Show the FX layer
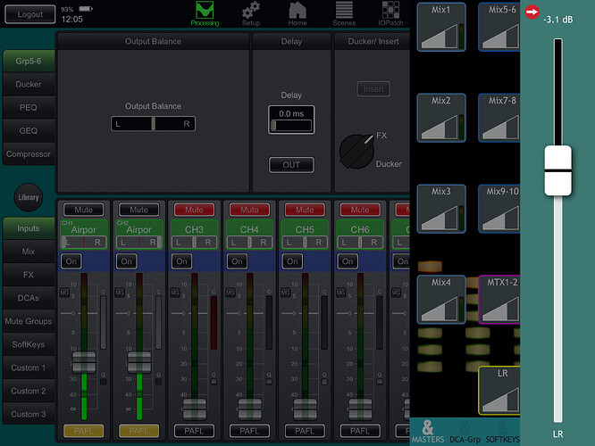 click(29, 275)
